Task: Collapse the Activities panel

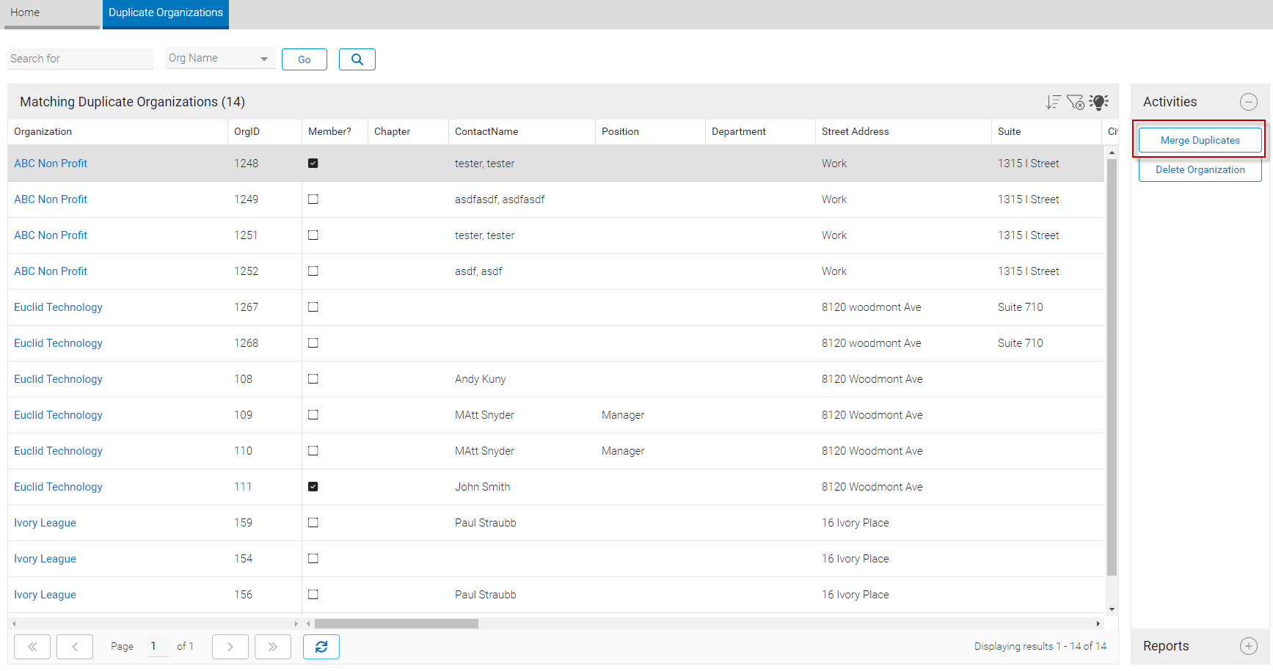Action: [x=1248, y=102]
